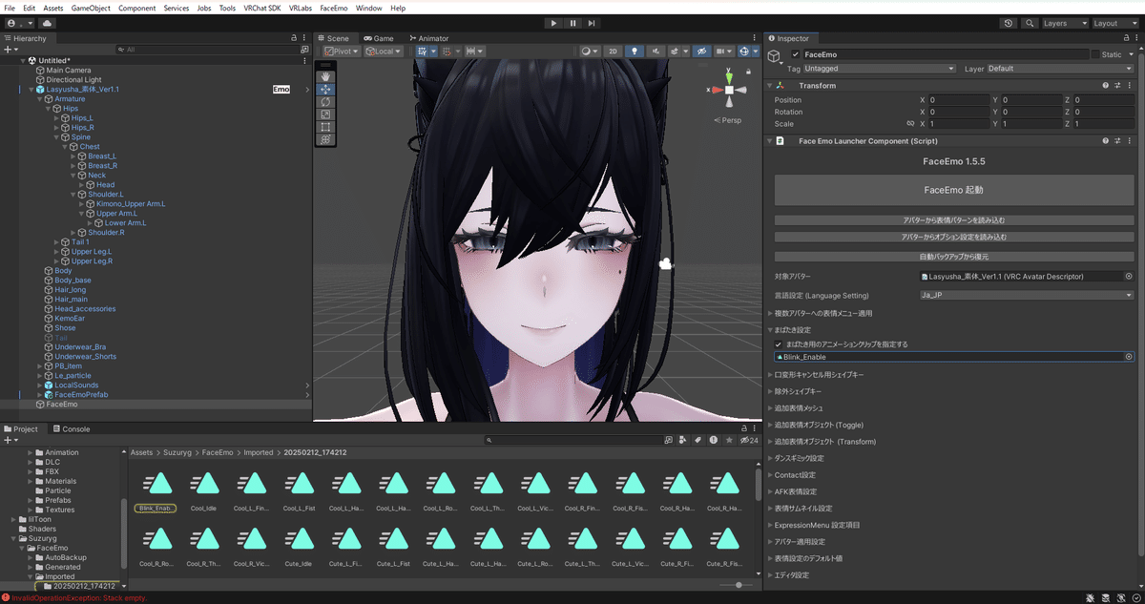
Task: Click アバターから表情パターンを読み込む button
Action: pos(953,220)
